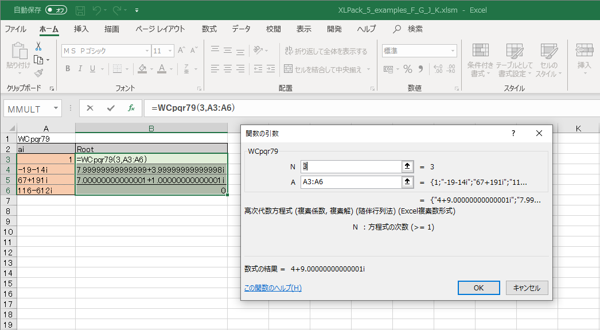Click the fx Insert Function icon

coord(131,108)
